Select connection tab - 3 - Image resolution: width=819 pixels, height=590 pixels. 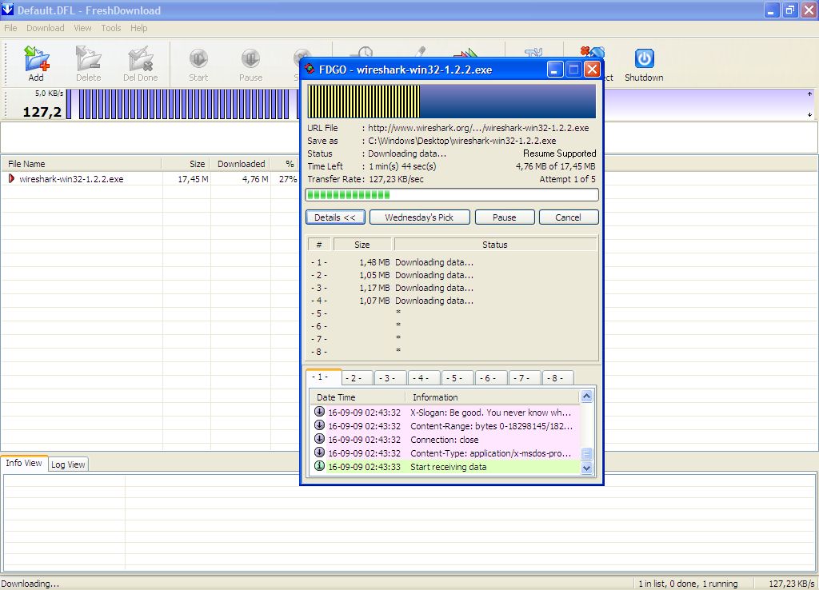point(390,378)
